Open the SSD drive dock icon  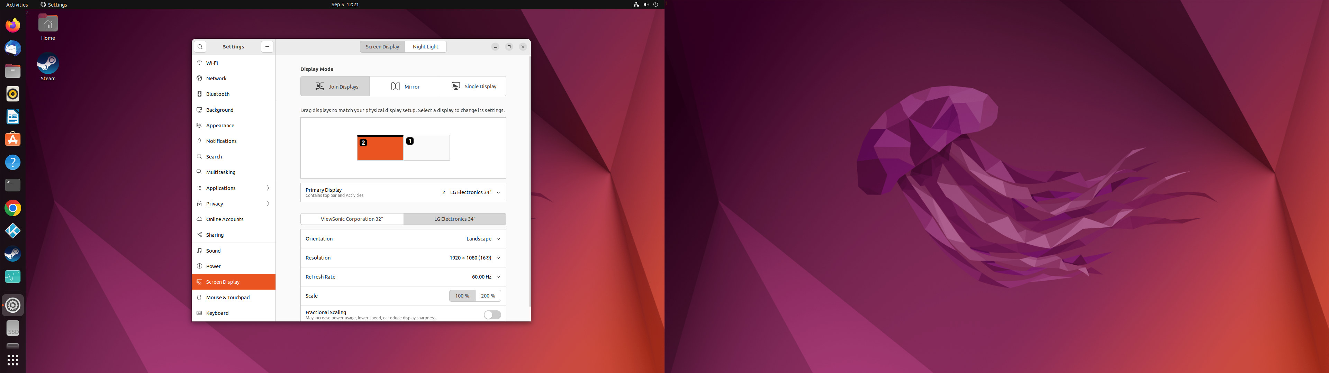pyautogui.click(x=13, y=328)
